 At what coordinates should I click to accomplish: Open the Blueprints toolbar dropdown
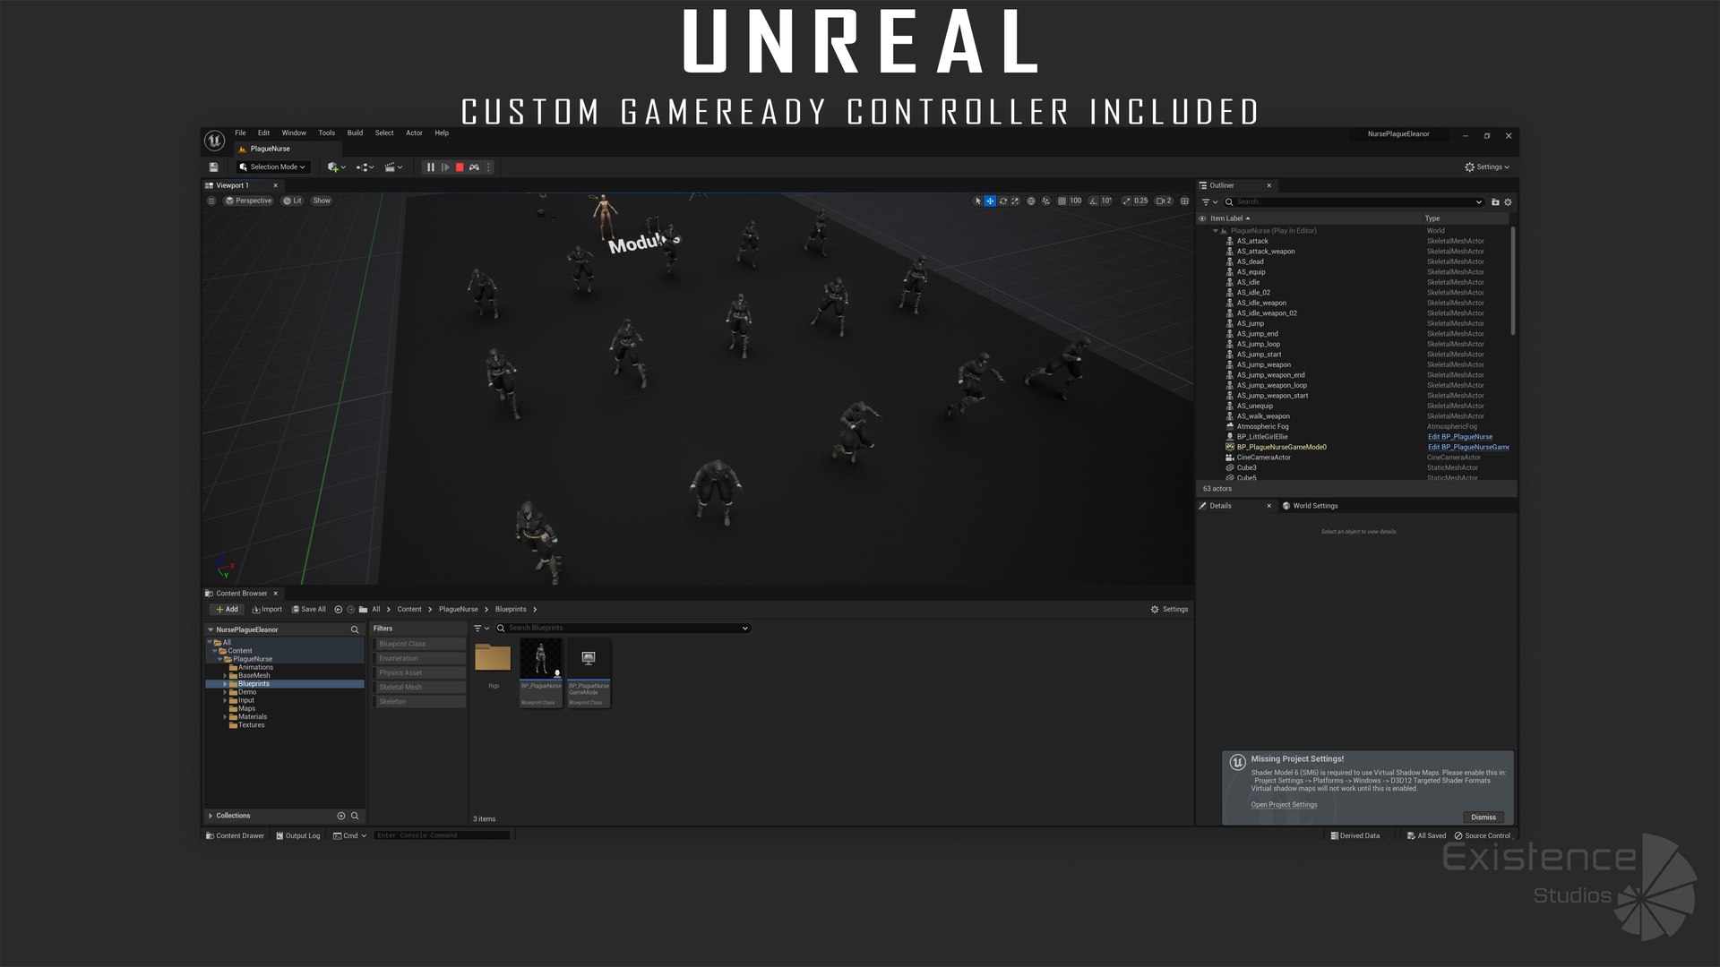365,167
